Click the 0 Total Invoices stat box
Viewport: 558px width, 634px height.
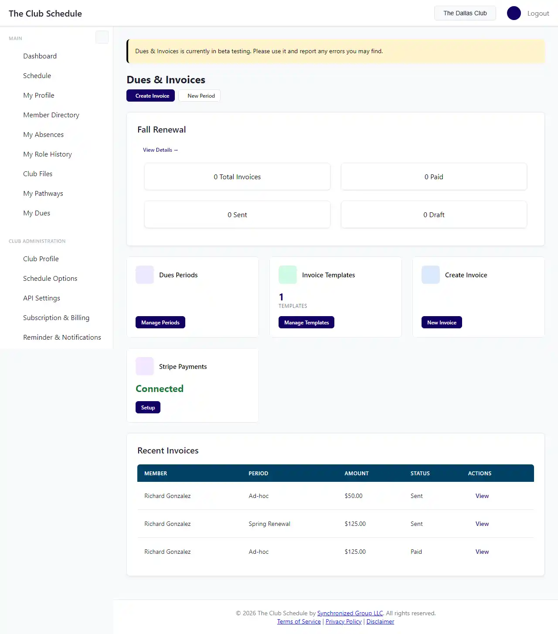tap(237, 177)
